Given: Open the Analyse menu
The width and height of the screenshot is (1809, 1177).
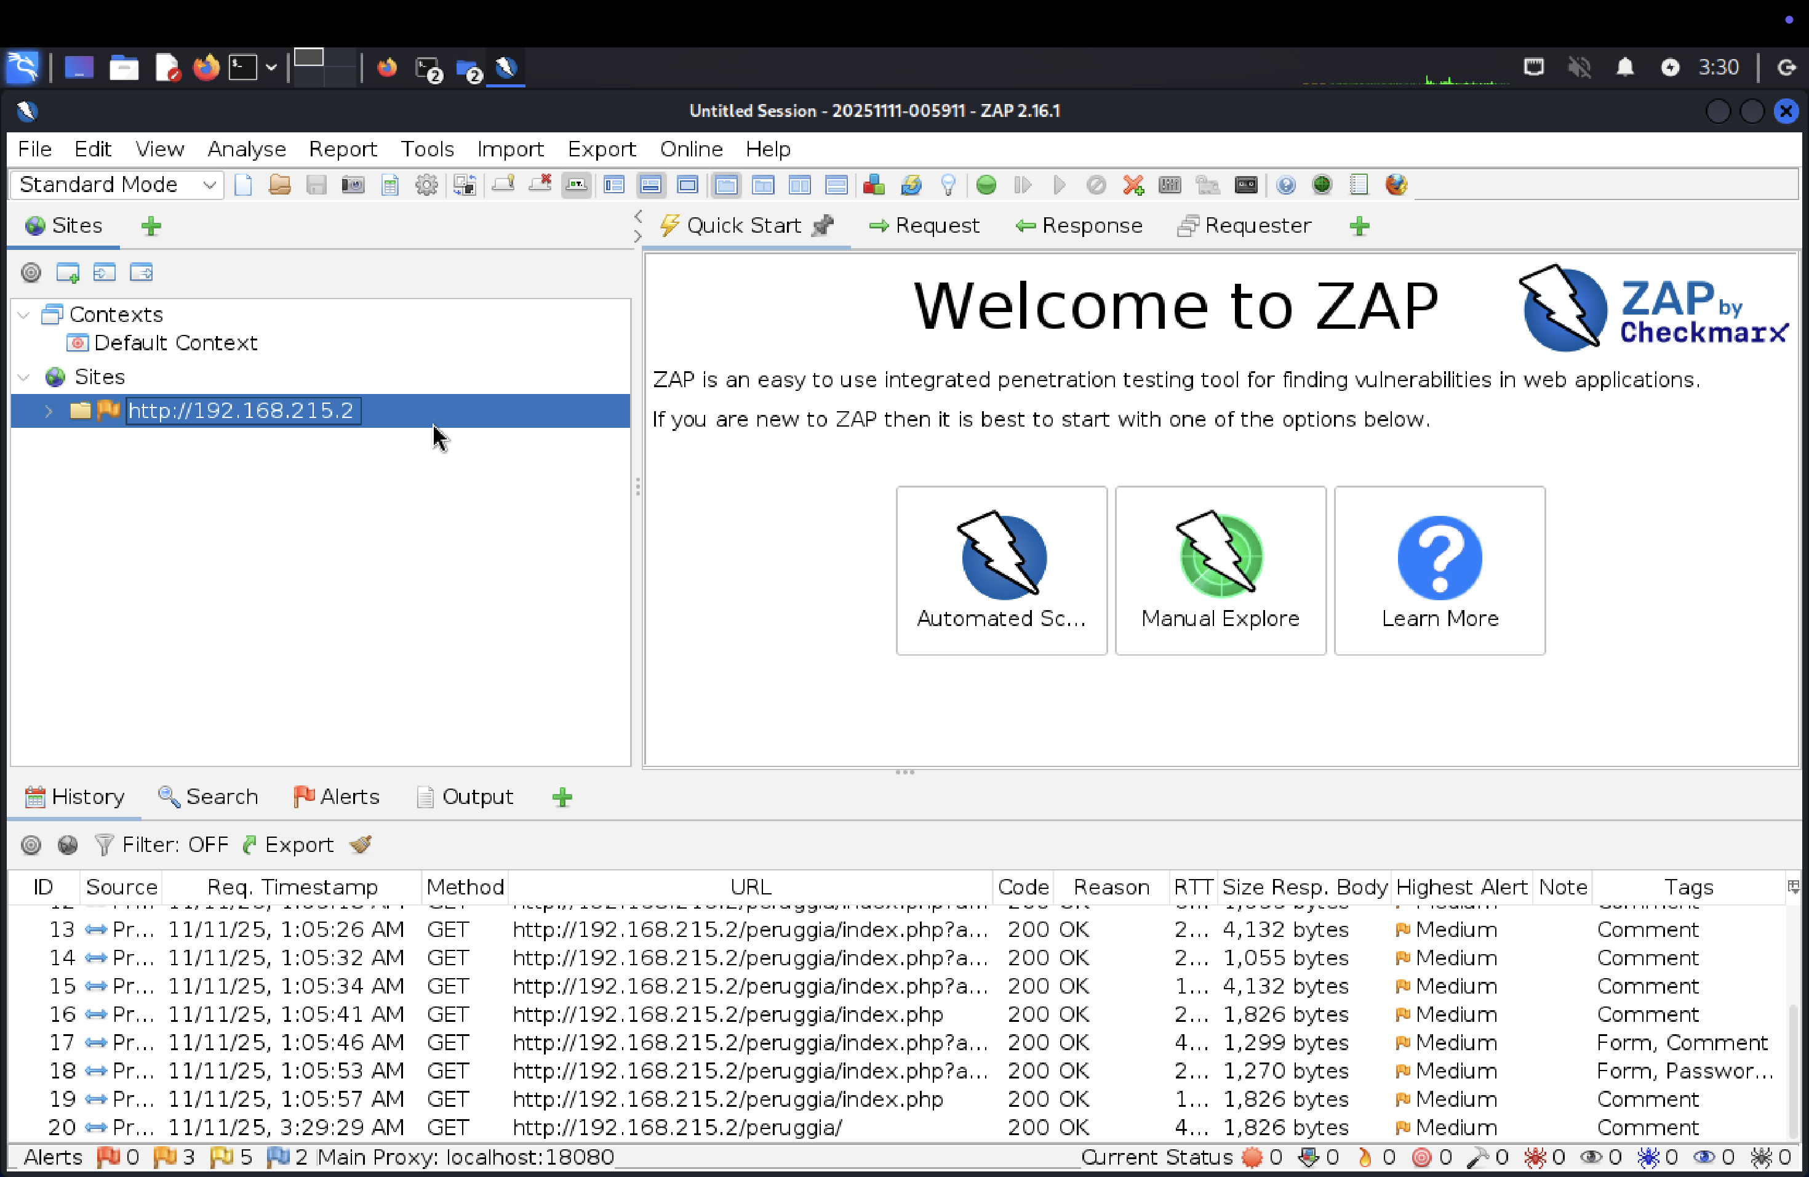Looking at the screenshot, I should pos(246,149).
